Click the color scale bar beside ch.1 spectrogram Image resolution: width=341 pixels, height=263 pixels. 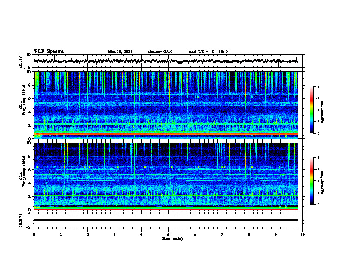pos(312,110)
